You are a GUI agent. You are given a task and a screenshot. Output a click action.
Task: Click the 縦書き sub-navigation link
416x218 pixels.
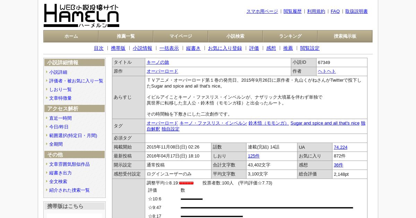193,48
